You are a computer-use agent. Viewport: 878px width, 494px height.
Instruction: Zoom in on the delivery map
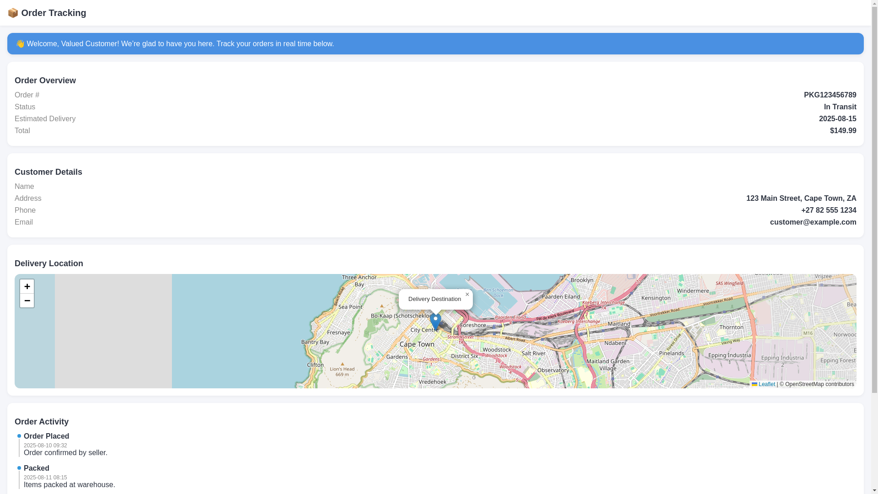point(27,286)
